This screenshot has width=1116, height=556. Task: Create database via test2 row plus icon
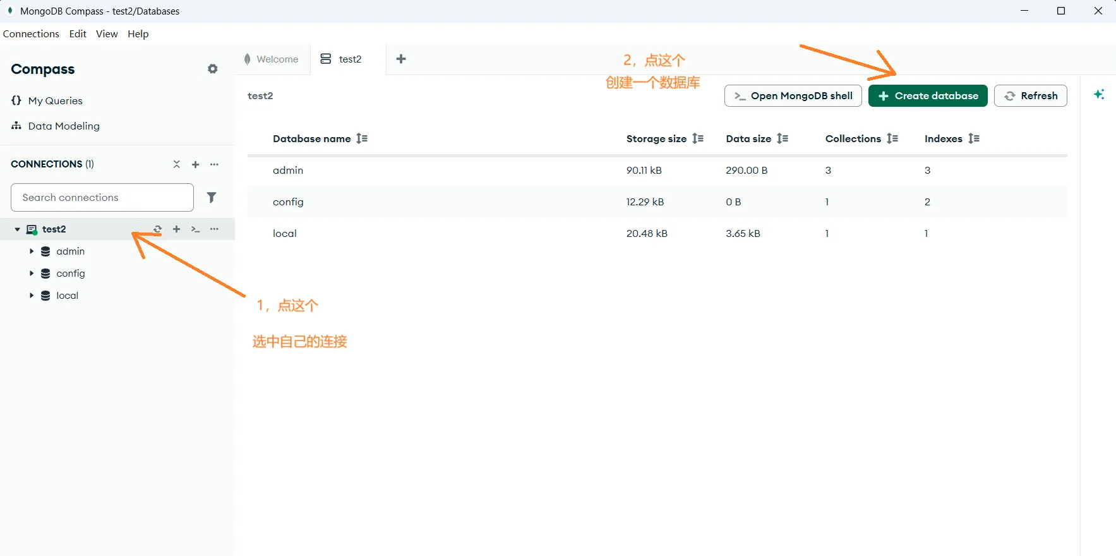177,229
